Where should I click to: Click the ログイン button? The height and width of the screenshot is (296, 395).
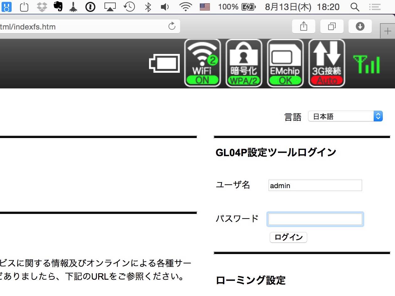(x=288, y=237)
